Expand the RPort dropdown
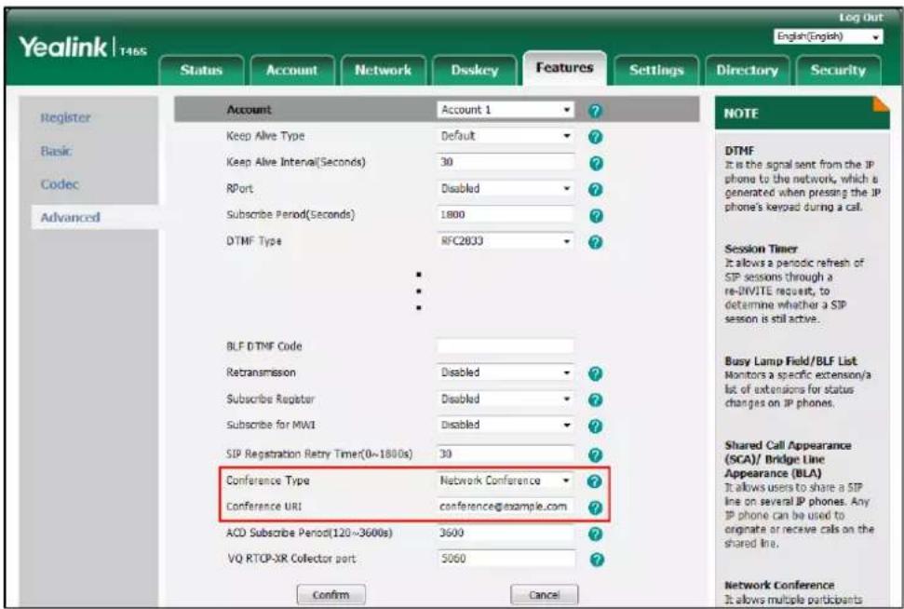The width and height of the screenshot is (904, 609). tap(506, 189)
